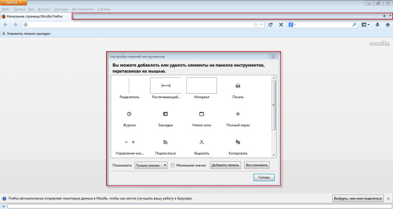Dismiss the data sharing notification bar
This screenshot has width=393, height=209.
pyautogui.click(x=388, y=198)
